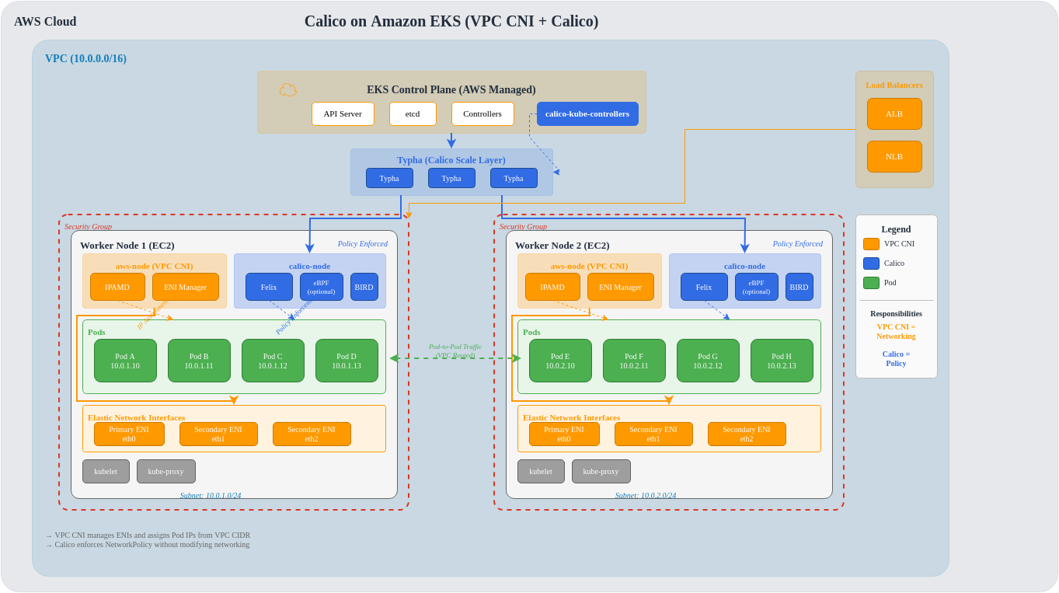Click IPAMD in Worker Node 2

(x=552, y=287)
